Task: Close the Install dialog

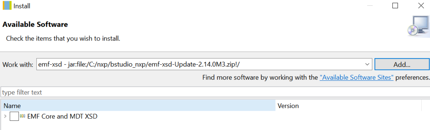Action: coord(421,6)
